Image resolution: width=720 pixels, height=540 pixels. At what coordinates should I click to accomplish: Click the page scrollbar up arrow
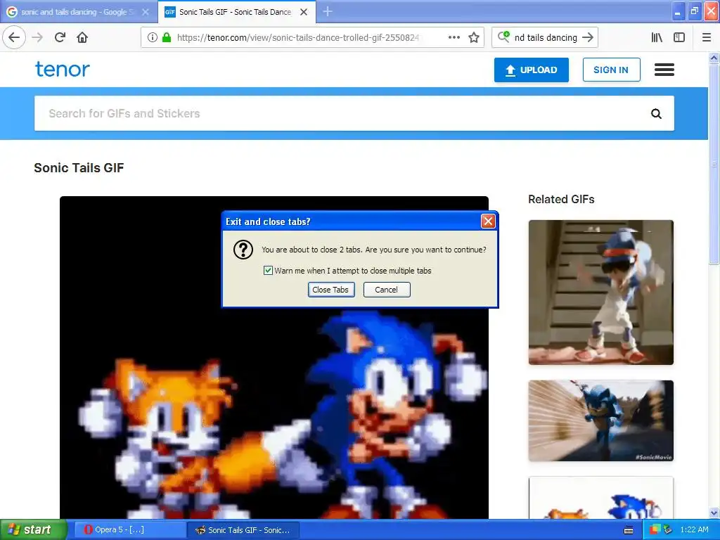tap(714, 58)
